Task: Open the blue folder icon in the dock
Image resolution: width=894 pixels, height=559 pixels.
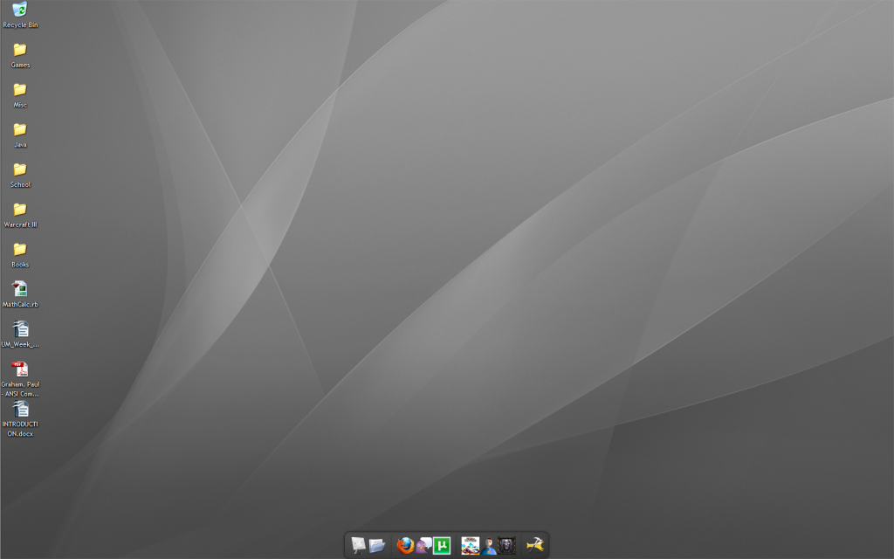Action: coord(377,545)
